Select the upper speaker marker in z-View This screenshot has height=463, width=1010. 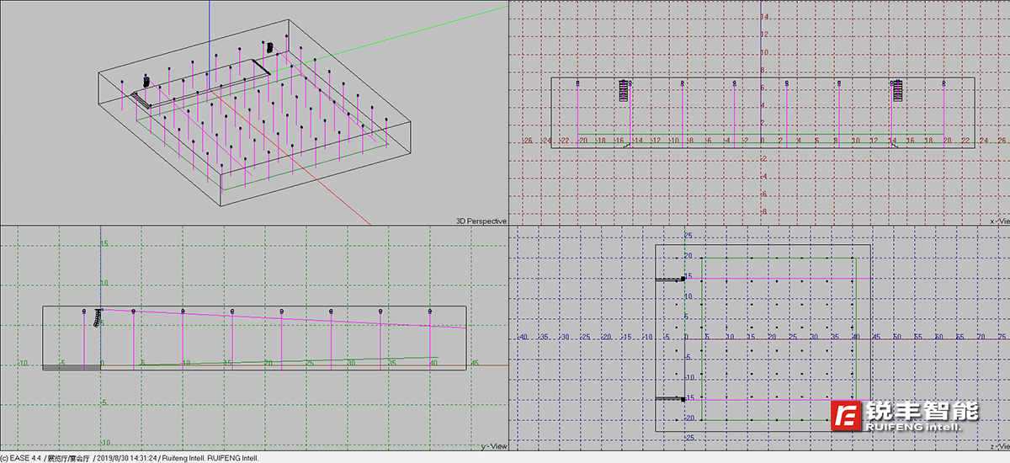(683, 278)
